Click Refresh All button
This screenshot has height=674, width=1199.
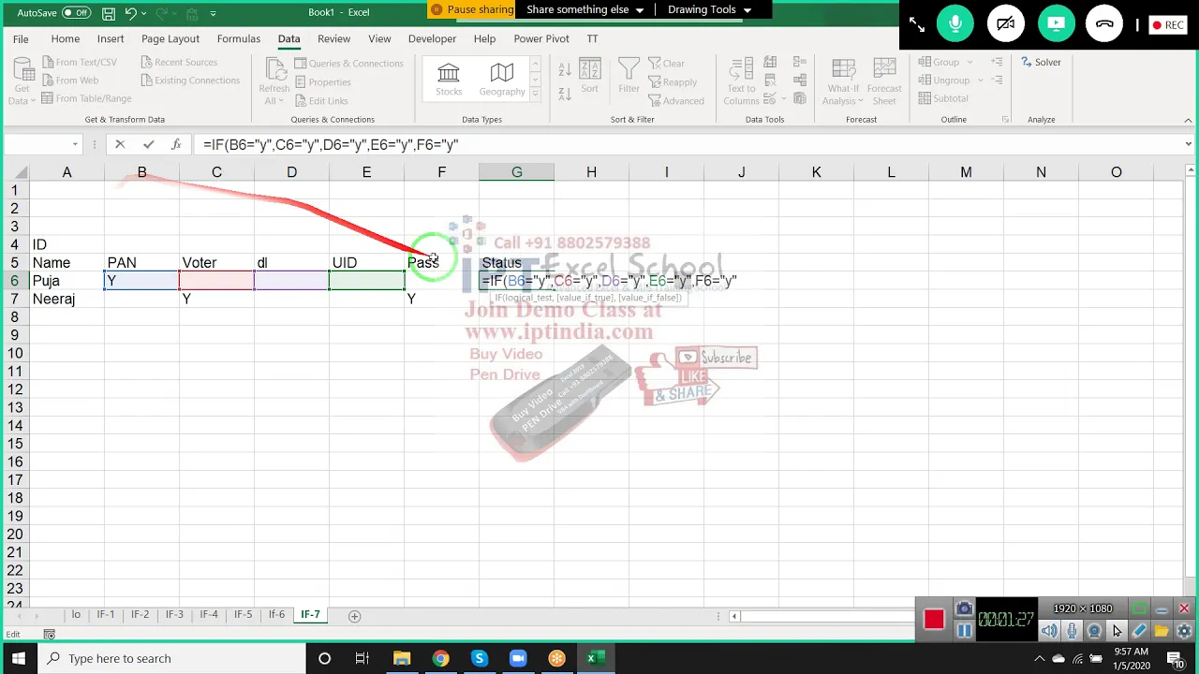(274, 81)
